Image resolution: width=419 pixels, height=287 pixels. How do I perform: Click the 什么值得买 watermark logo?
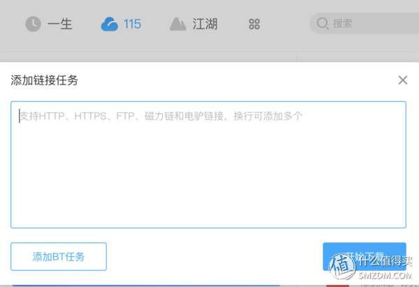372,267
